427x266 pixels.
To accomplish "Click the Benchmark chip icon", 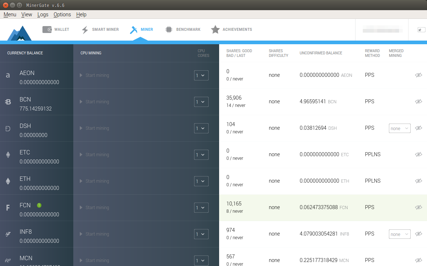I will (x=169, y=30).
